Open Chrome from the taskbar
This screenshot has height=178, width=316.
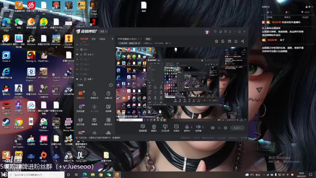coord(101,175)
